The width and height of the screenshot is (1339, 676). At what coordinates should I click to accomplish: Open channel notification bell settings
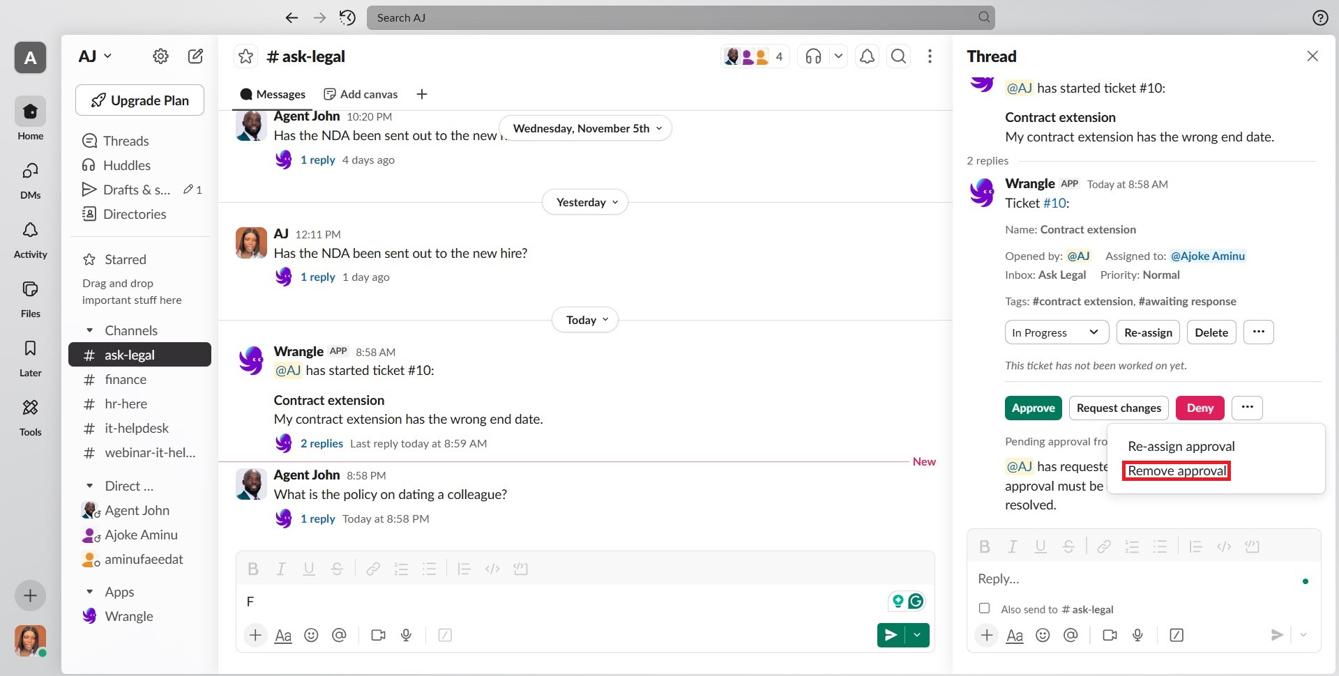(867, 56)
